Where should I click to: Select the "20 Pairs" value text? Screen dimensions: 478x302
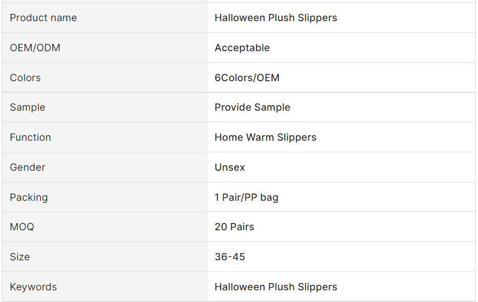click(x=234, y=227)
